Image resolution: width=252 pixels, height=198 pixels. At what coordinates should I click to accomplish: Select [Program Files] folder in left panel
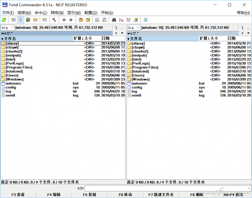coord(63,67)
